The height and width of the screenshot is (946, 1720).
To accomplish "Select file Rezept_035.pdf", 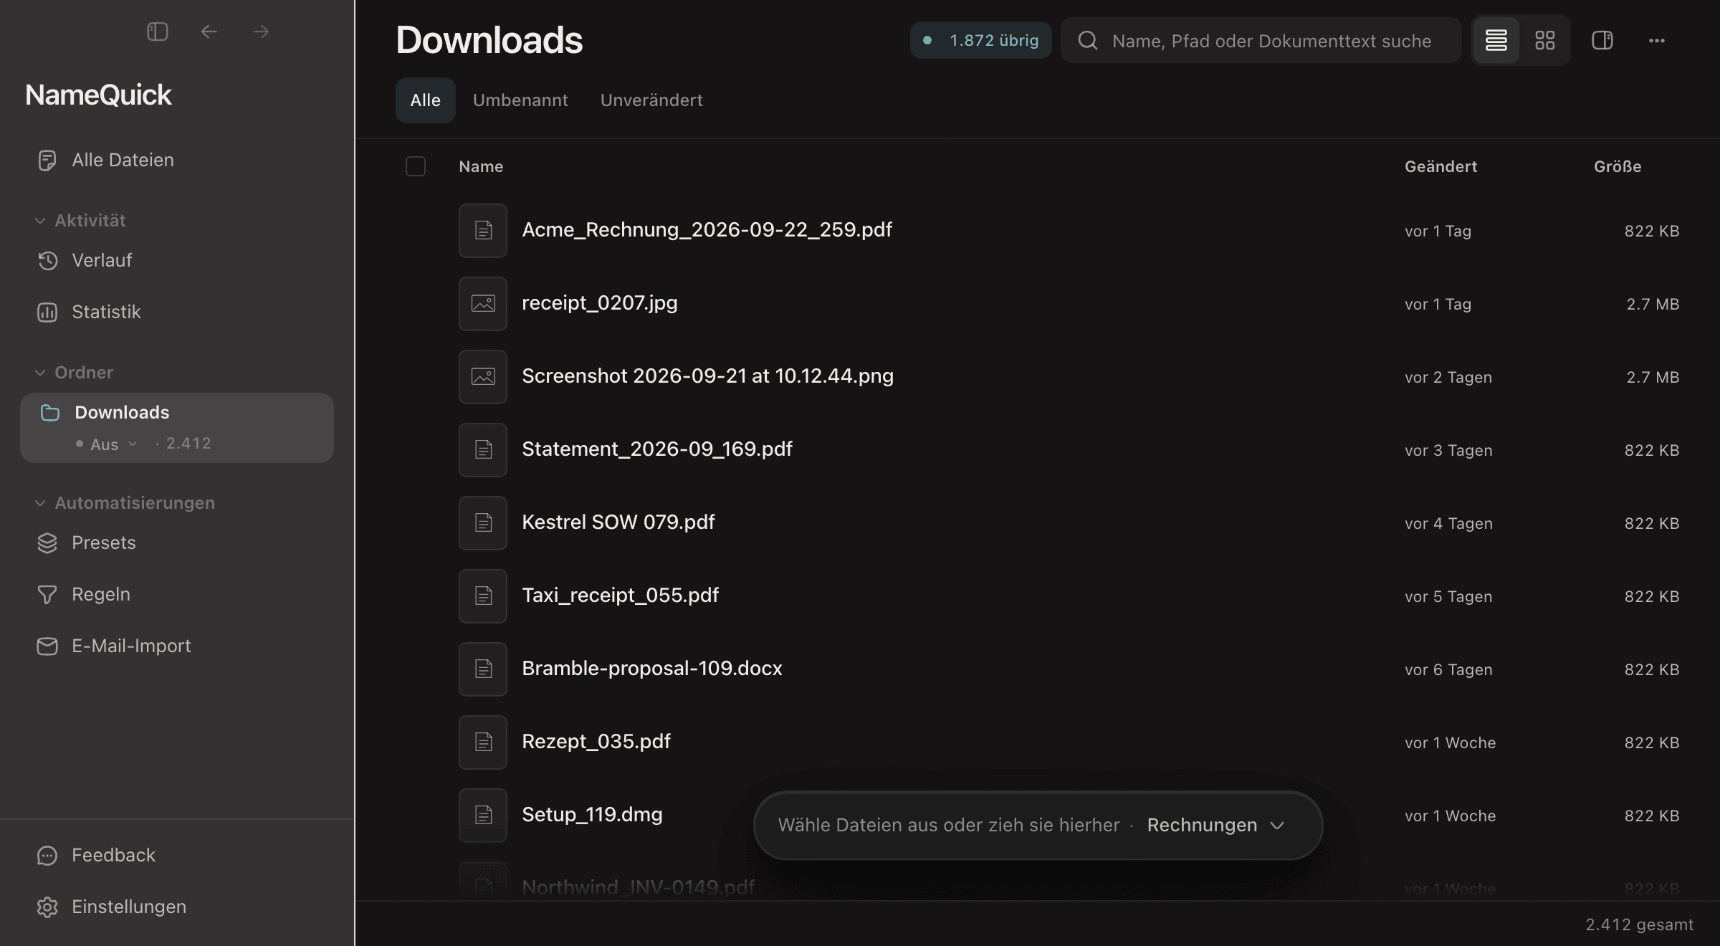I will [x=596, y=742].
